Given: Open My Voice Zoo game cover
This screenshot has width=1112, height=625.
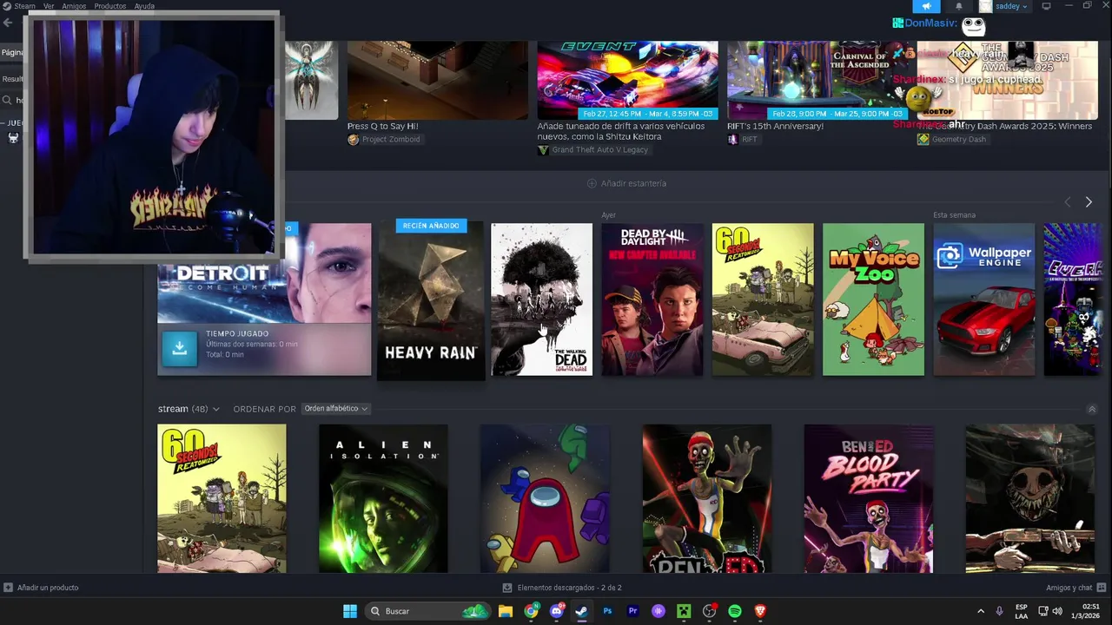Looking at the screenshot, I should 873,299.
